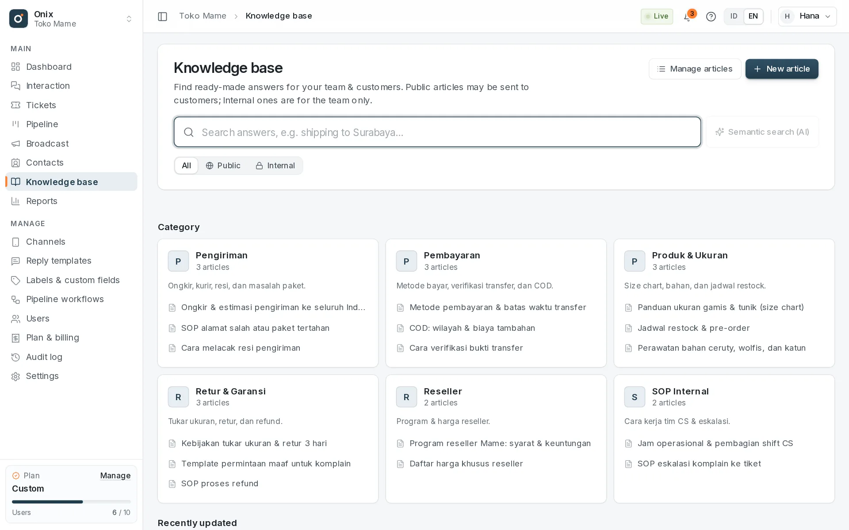Click the Tickets icon in sidebar

(x=15, y=105)
